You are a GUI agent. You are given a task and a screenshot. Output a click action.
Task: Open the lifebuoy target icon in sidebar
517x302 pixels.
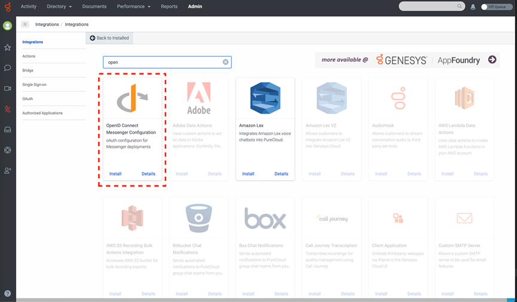8,150
